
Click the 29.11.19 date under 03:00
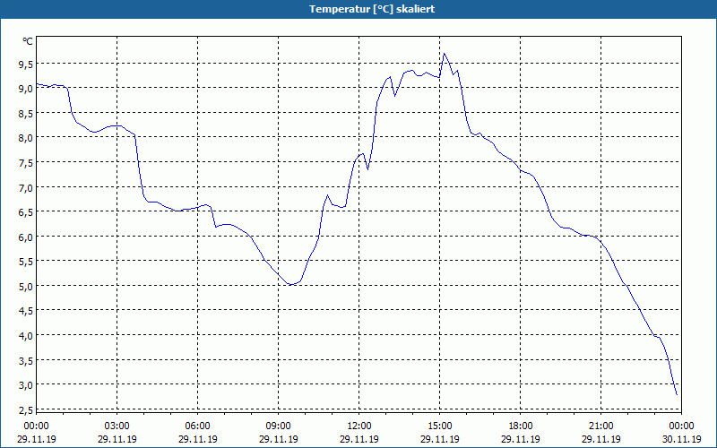coord(117,440)
